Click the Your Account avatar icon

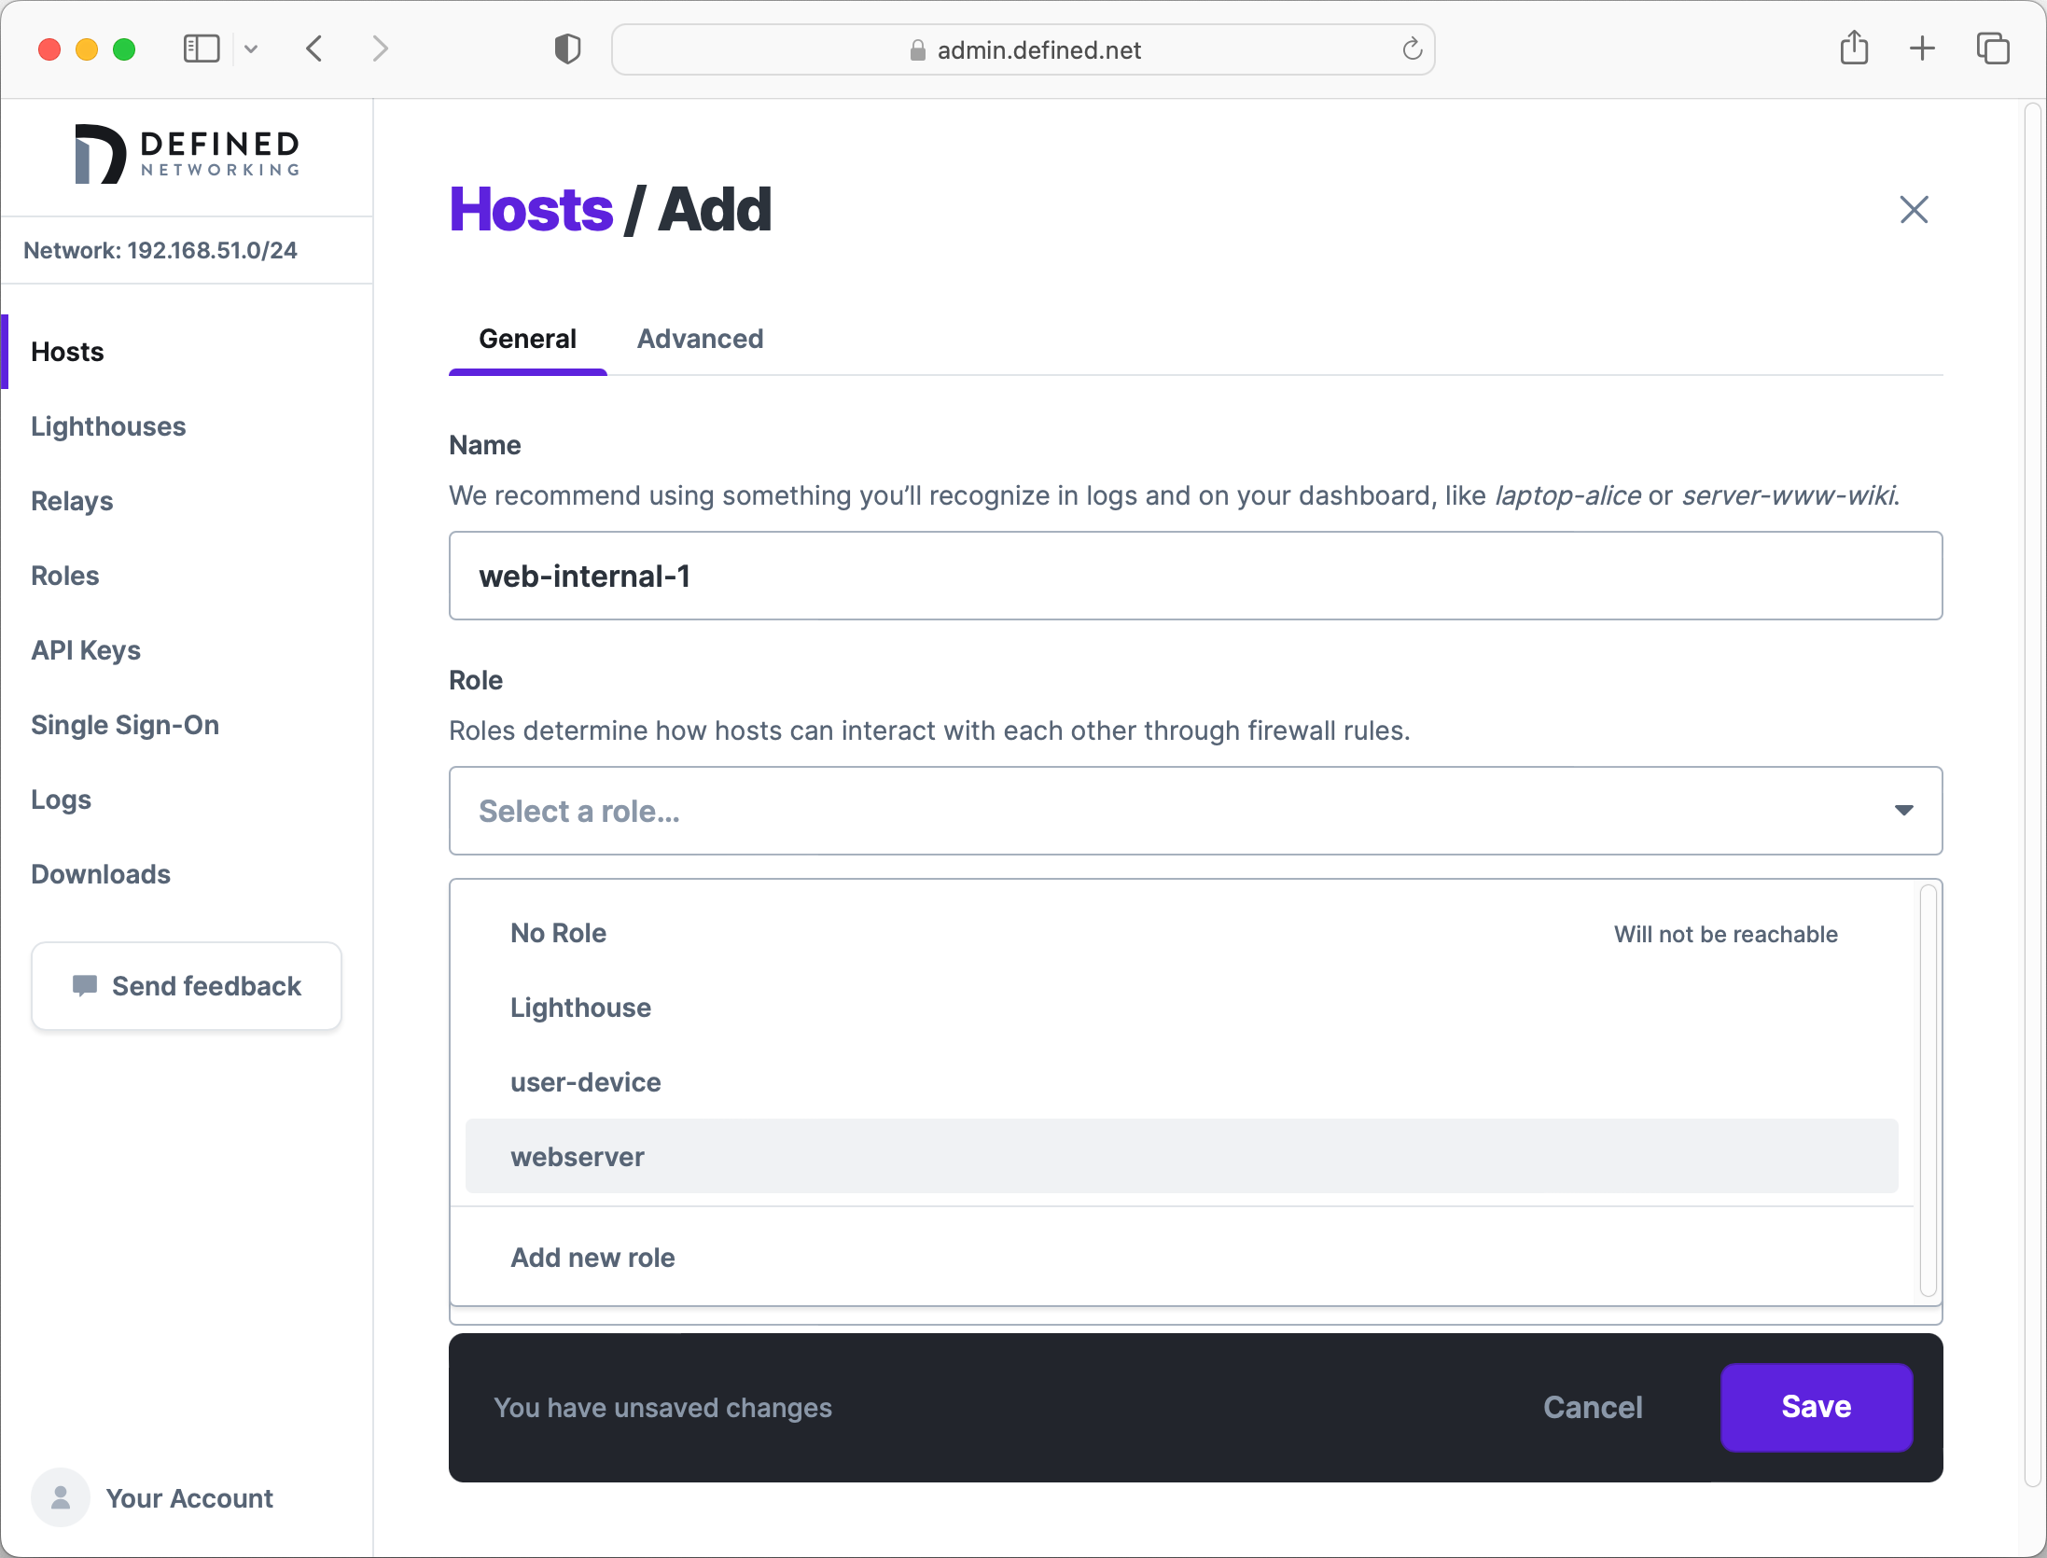coord(59,1497)
